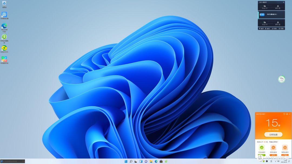
Task: Open the blue hexagon 360 driver desktop shortcut
Action: [x=4, y=15]
